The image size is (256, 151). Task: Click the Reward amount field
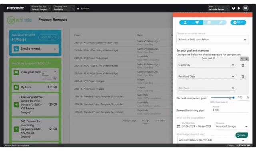(x=230, y=110)
